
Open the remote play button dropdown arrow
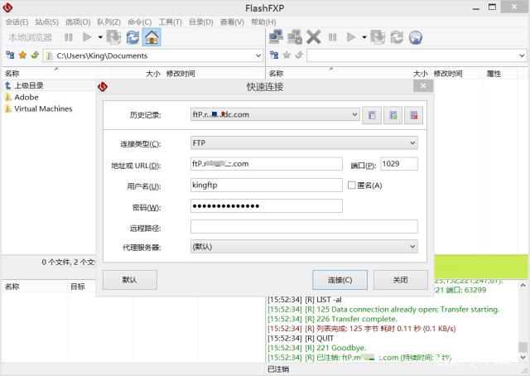pyautogui.click(x=364, y=37)
